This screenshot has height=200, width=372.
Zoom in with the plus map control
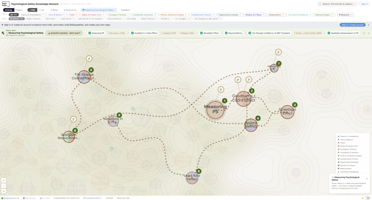[x=4, y=180]
